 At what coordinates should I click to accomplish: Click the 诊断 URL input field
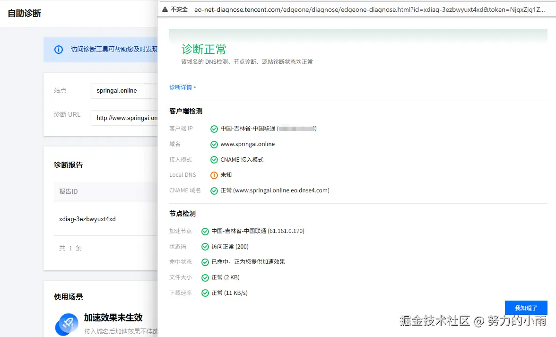tap(124, 118)
